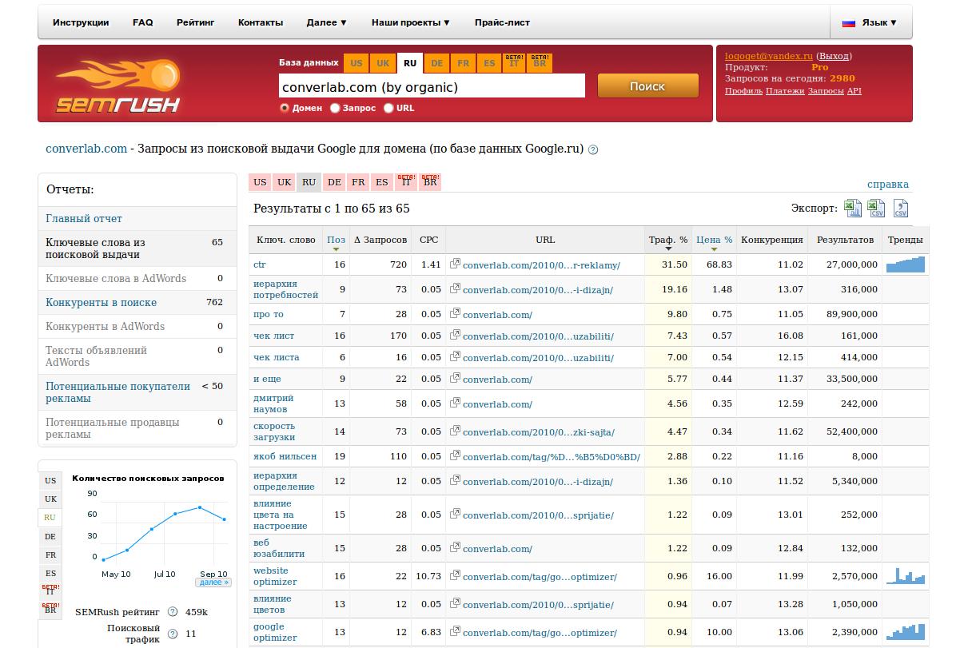Open external link icon for иерархия определение row
This screenshot has height=648, width=972.
(455, 480)
